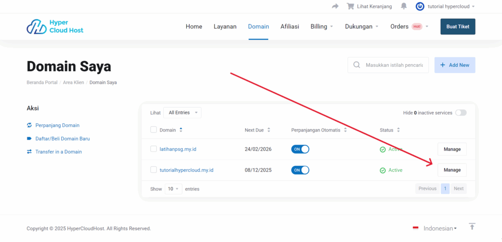Open the Show 10 entries dropdown
This screenshot has height=242, width=502.
(174, 189)
